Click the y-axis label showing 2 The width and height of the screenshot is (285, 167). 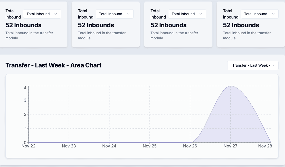click(x=25, y=114)
